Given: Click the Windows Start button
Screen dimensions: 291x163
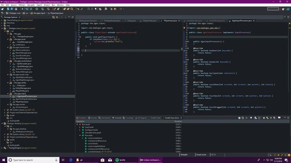Looking at the screenshot, I should point(4,160).
